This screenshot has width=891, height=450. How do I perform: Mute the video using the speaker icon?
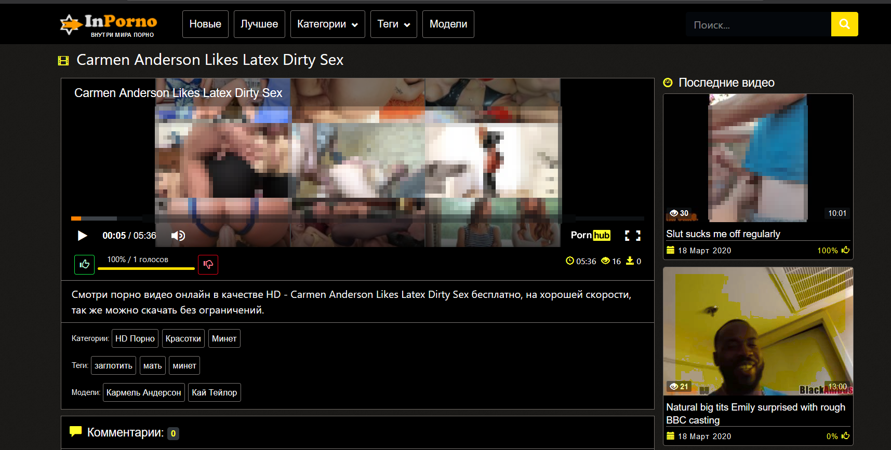(178, 236)
